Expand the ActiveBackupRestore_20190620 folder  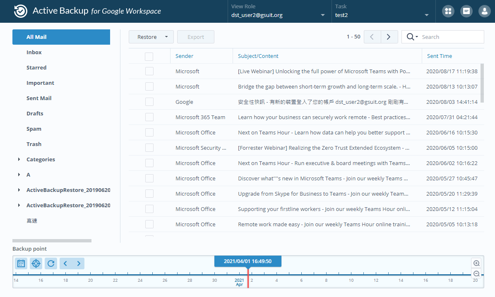point(18,190)
